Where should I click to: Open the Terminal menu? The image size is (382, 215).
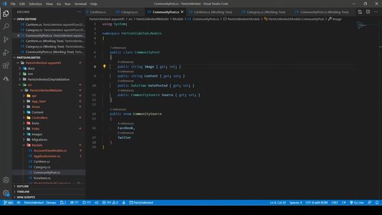[81, 4]
